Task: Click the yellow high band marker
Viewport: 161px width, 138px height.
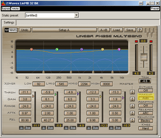Action: tap(102, 49)
